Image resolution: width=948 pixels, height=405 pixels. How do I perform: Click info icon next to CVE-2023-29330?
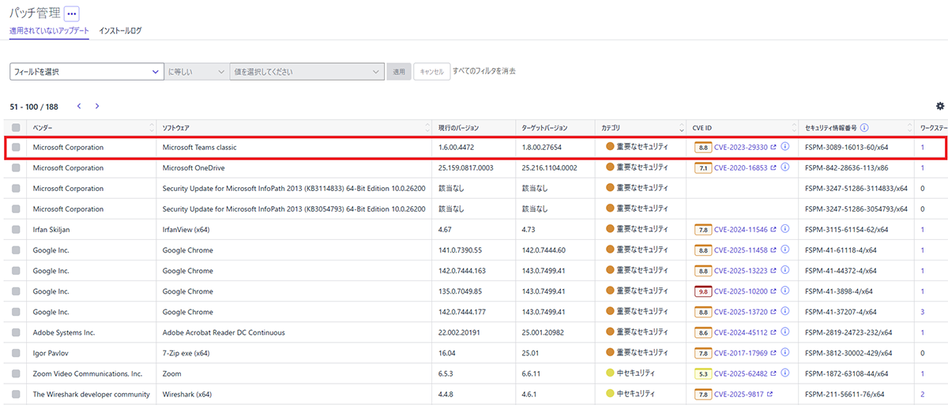click(785, 147)
